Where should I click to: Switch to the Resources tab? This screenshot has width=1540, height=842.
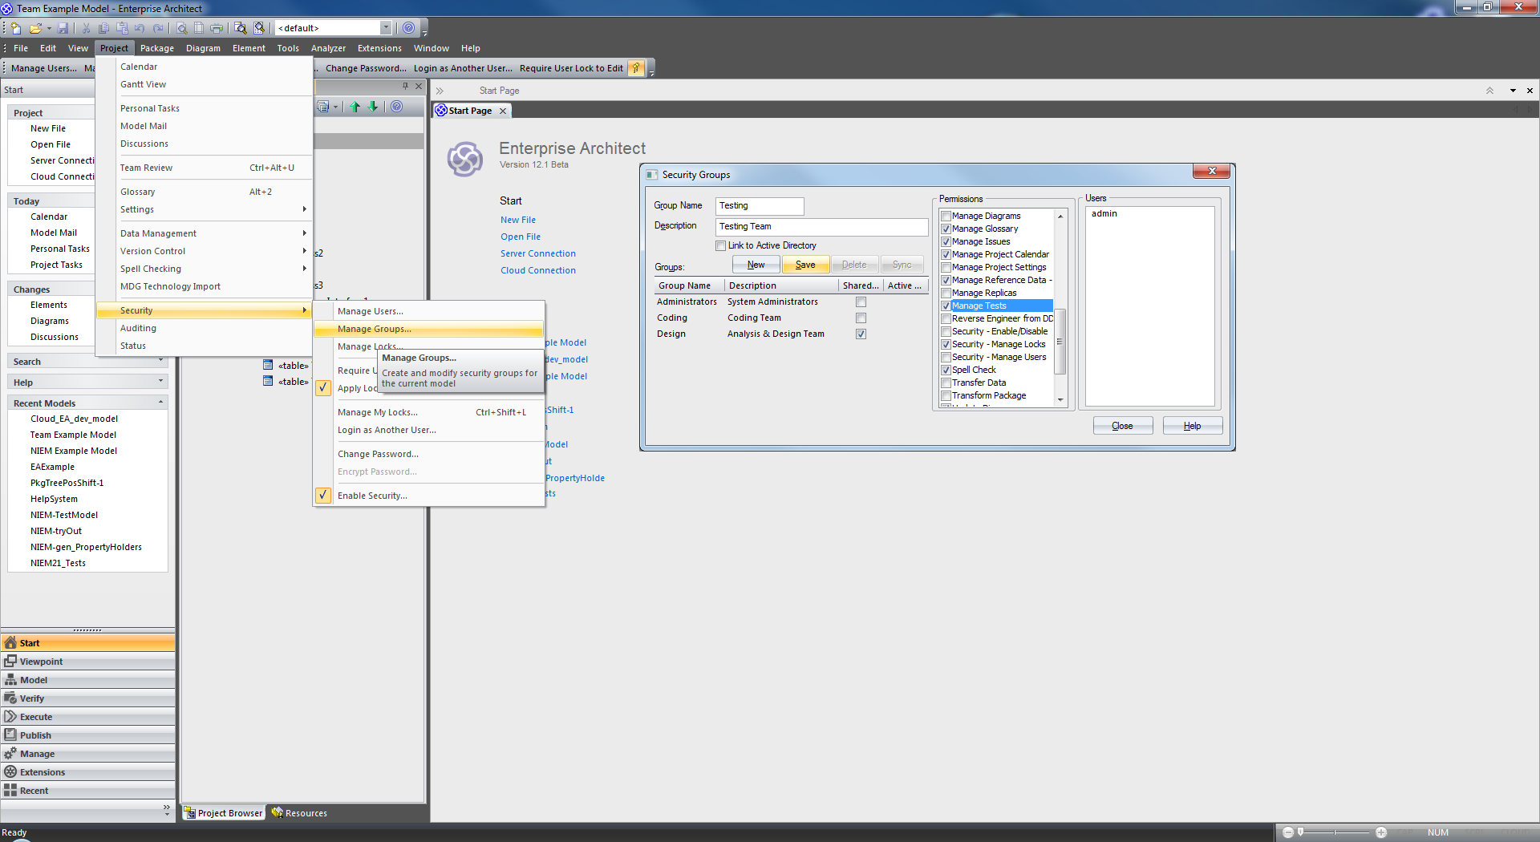point(300,813)
